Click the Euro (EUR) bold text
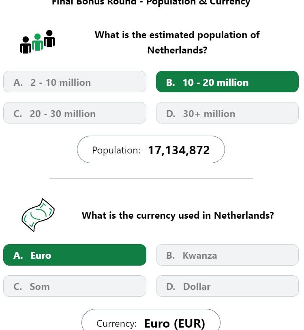 175,324
